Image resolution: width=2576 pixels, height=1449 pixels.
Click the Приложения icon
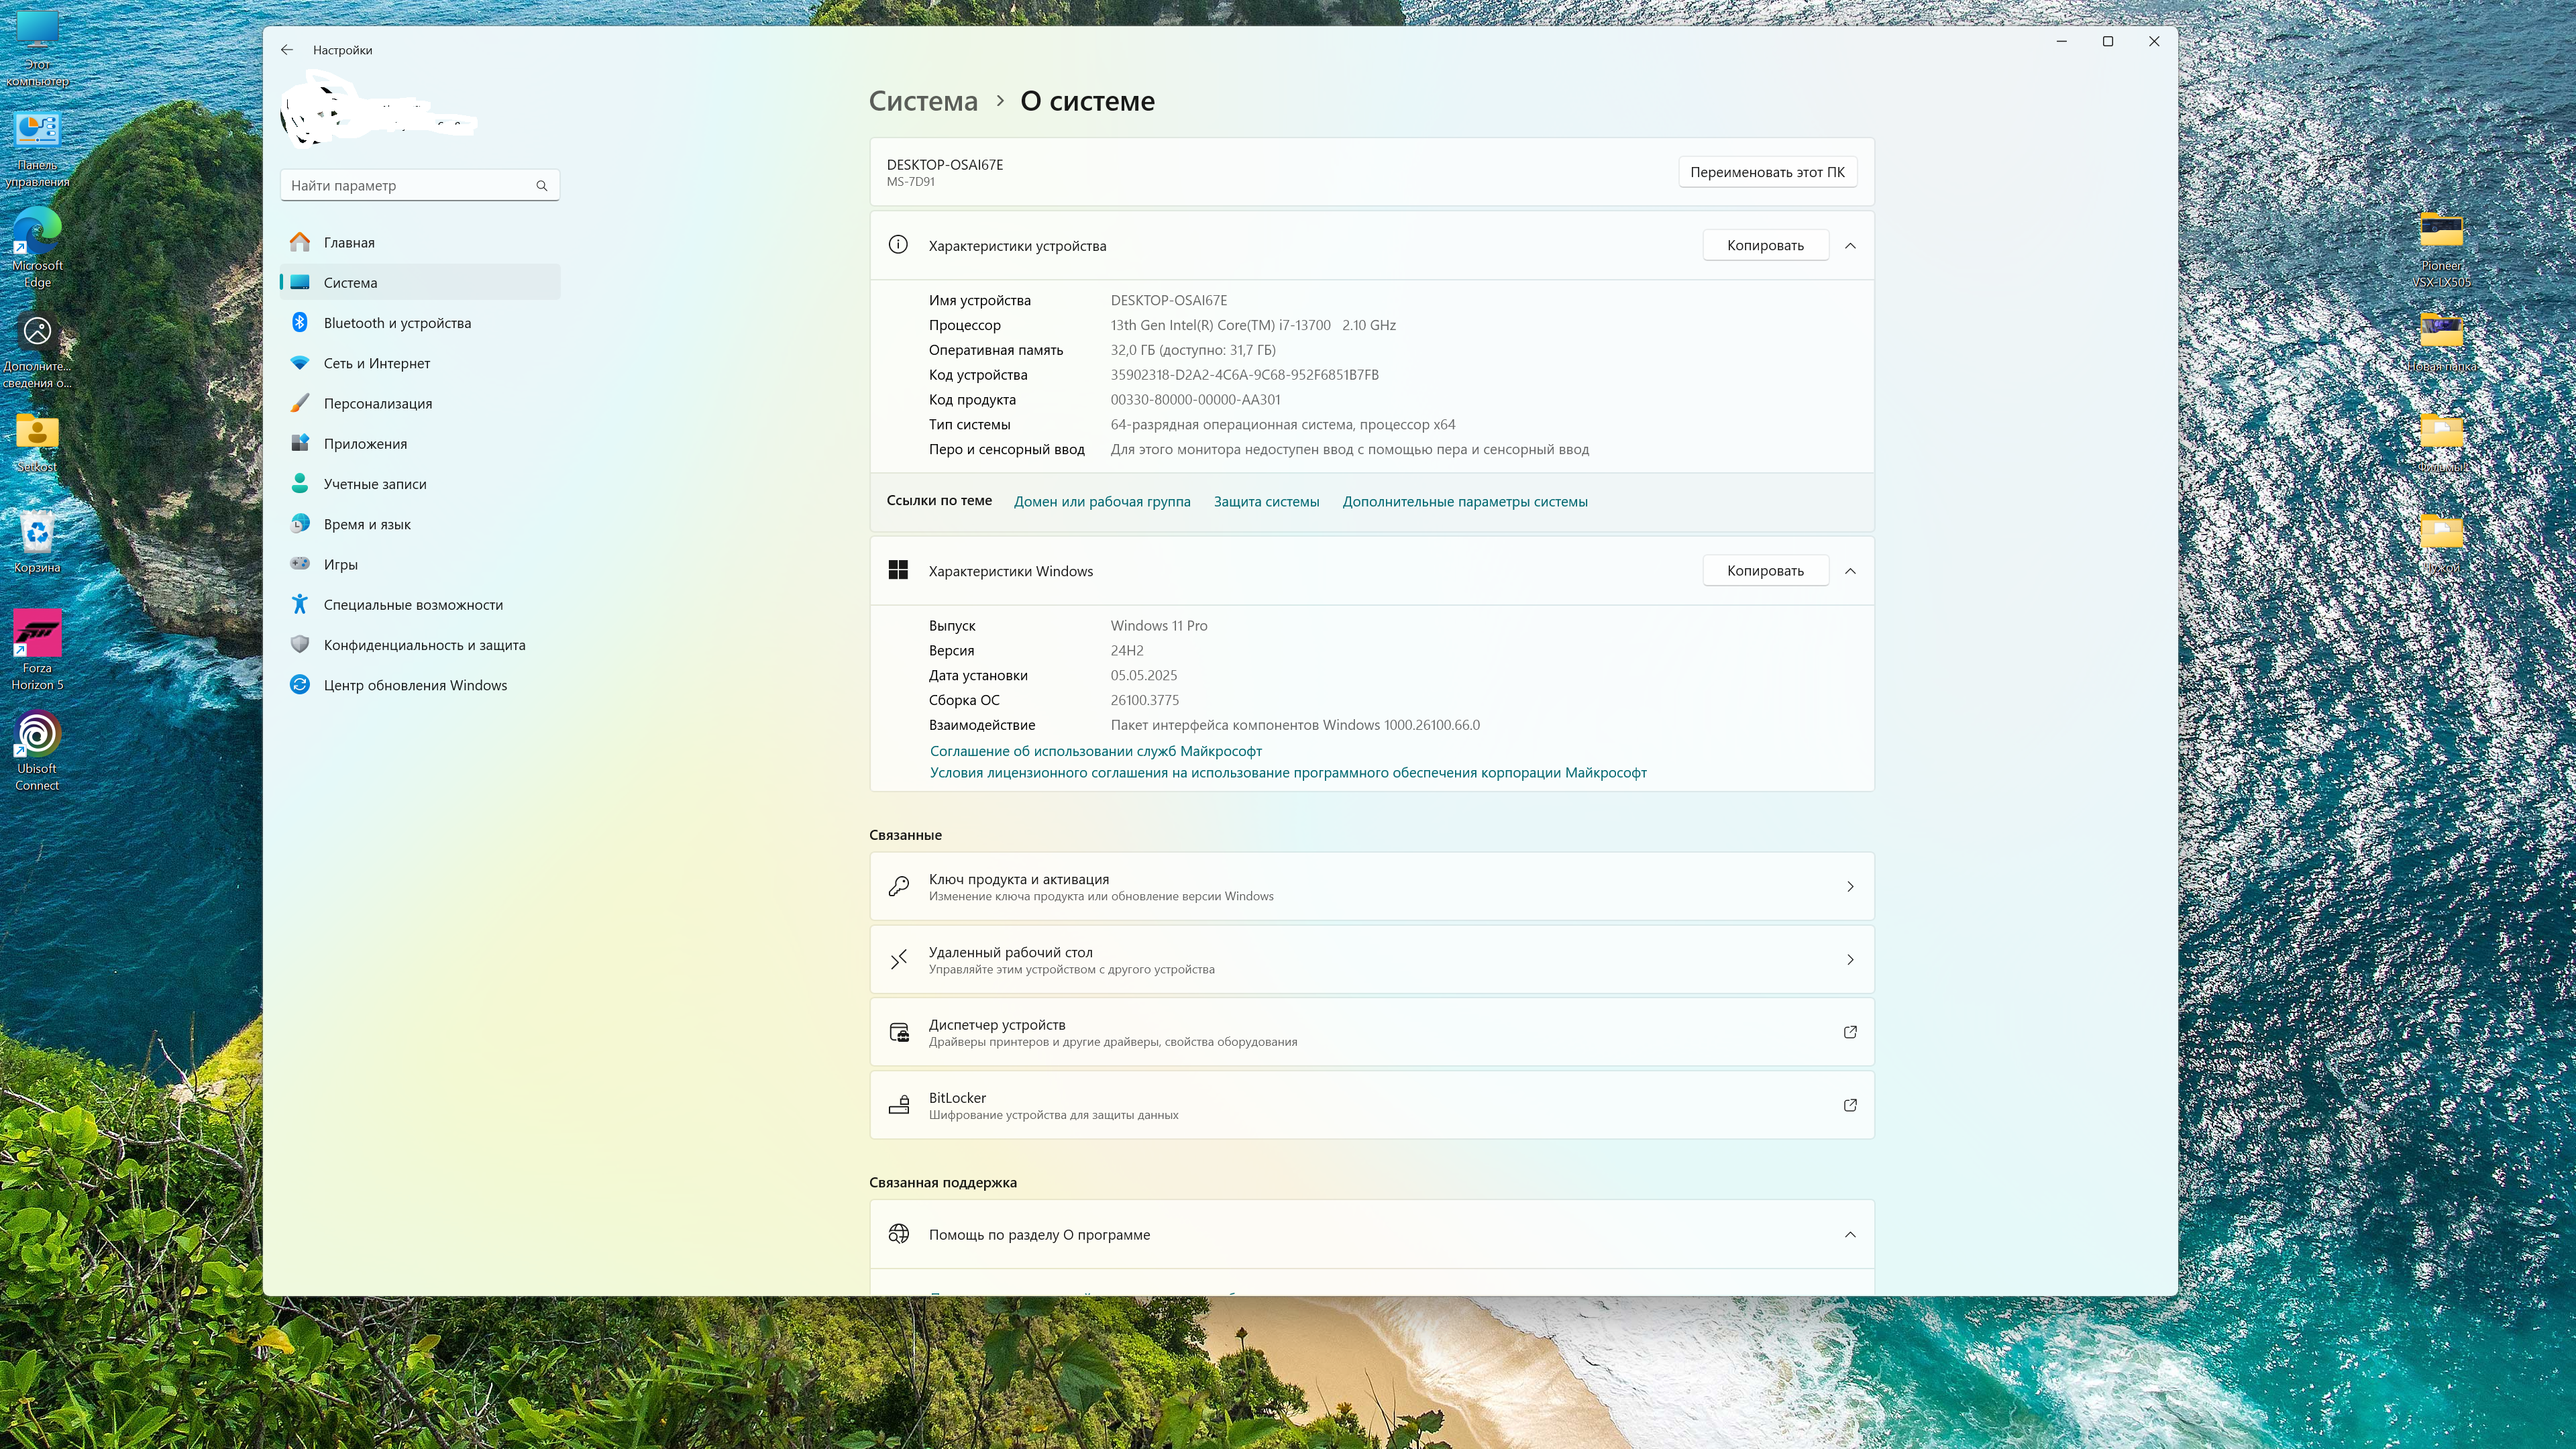click(x=300, y=443)
